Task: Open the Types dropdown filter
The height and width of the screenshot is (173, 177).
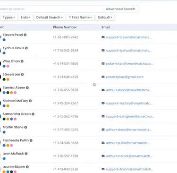Action: point(8,17)
